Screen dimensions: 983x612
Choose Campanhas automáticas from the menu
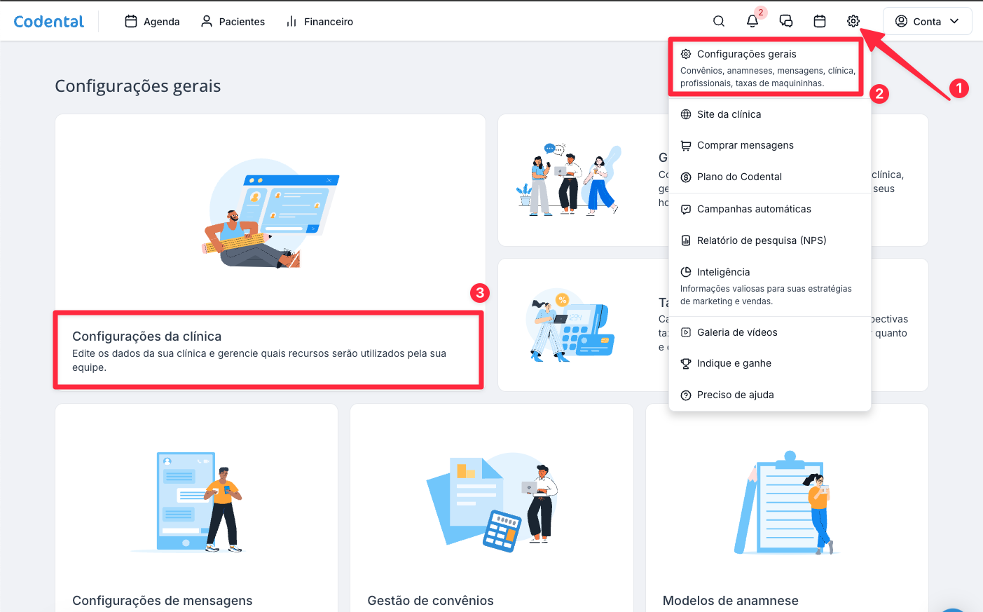754,209
